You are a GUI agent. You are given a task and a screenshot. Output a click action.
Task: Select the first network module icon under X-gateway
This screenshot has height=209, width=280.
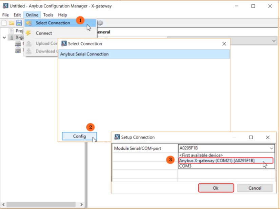[18, 44]
